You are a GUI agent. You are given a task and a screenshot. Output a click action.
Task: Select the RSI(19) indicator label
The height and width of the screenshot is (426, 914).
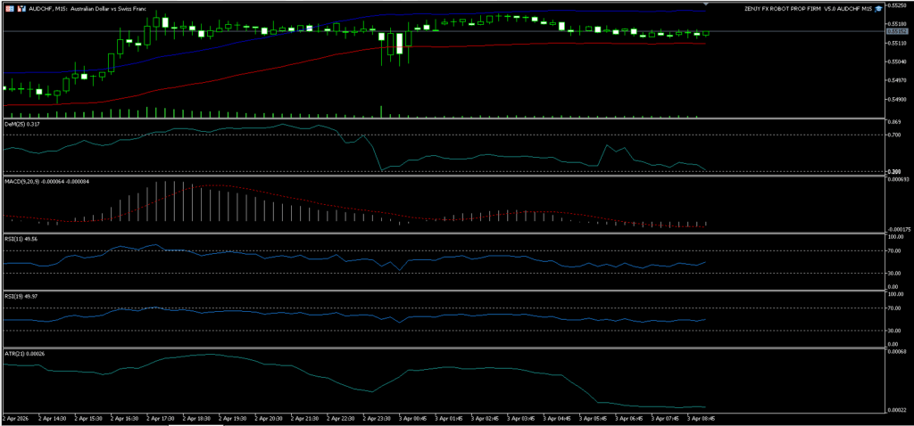pyautogui.click(x=21, y=295)
